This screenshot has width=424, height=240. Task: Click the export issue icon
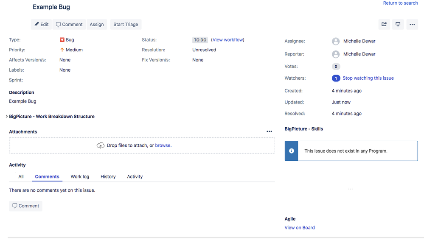398,24
